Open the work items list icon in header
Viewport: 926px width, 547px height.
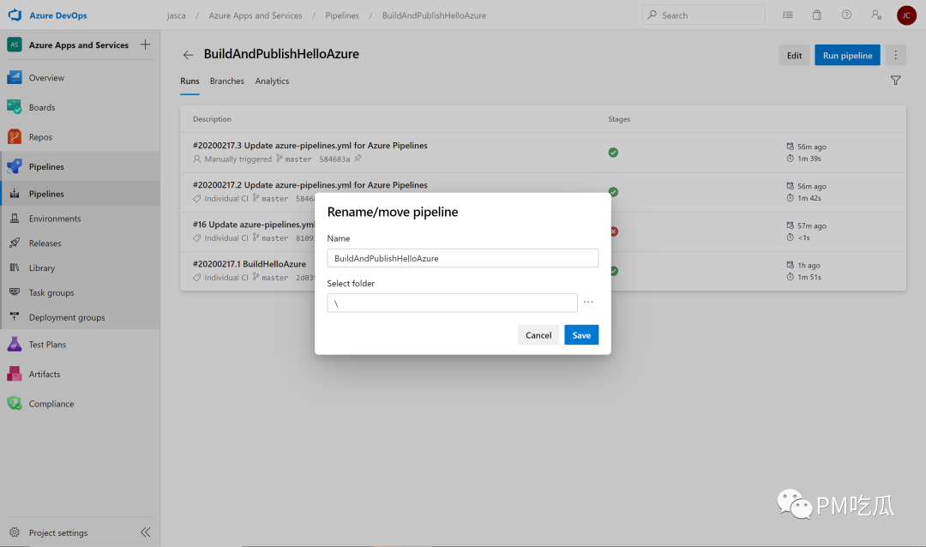pyautogui.click(x=788, y=15)
